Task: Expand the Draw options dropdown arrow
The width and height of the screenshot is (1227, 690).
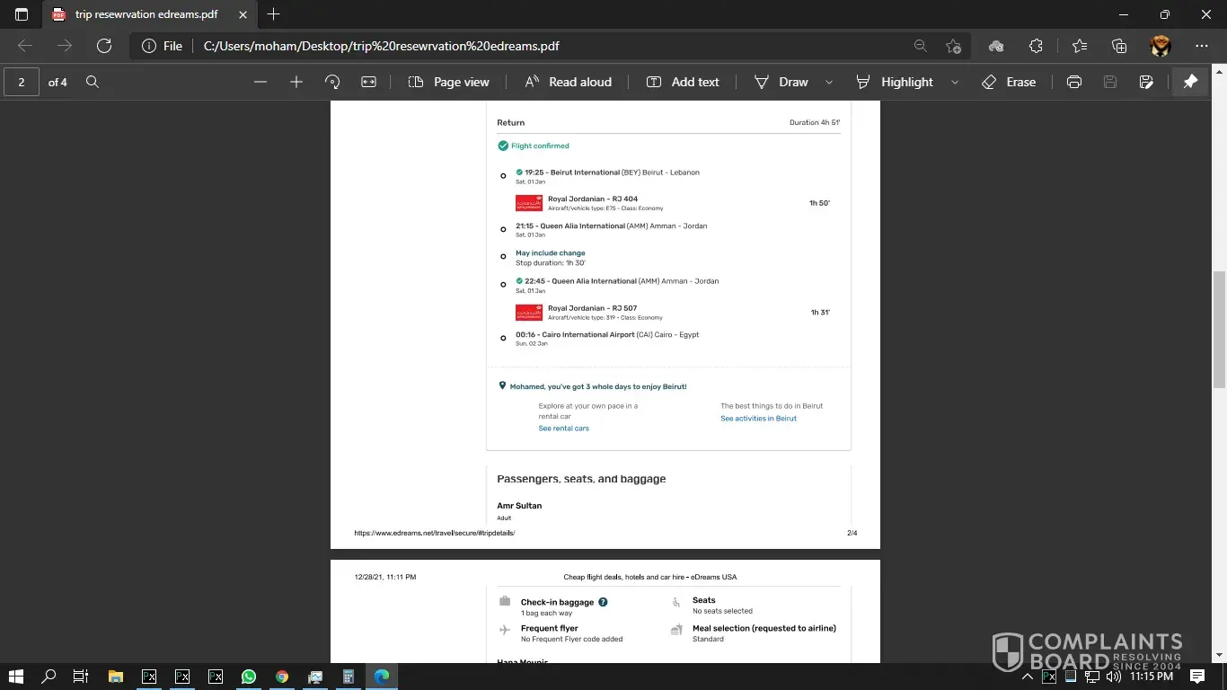Action: (x=829, y=82)
